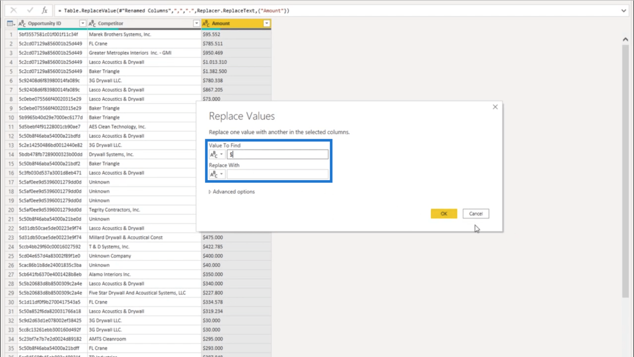Select Opportunity ID 5bf3557581c01f001f11c34f
The image size is (634, 357).
pos(52,34)
